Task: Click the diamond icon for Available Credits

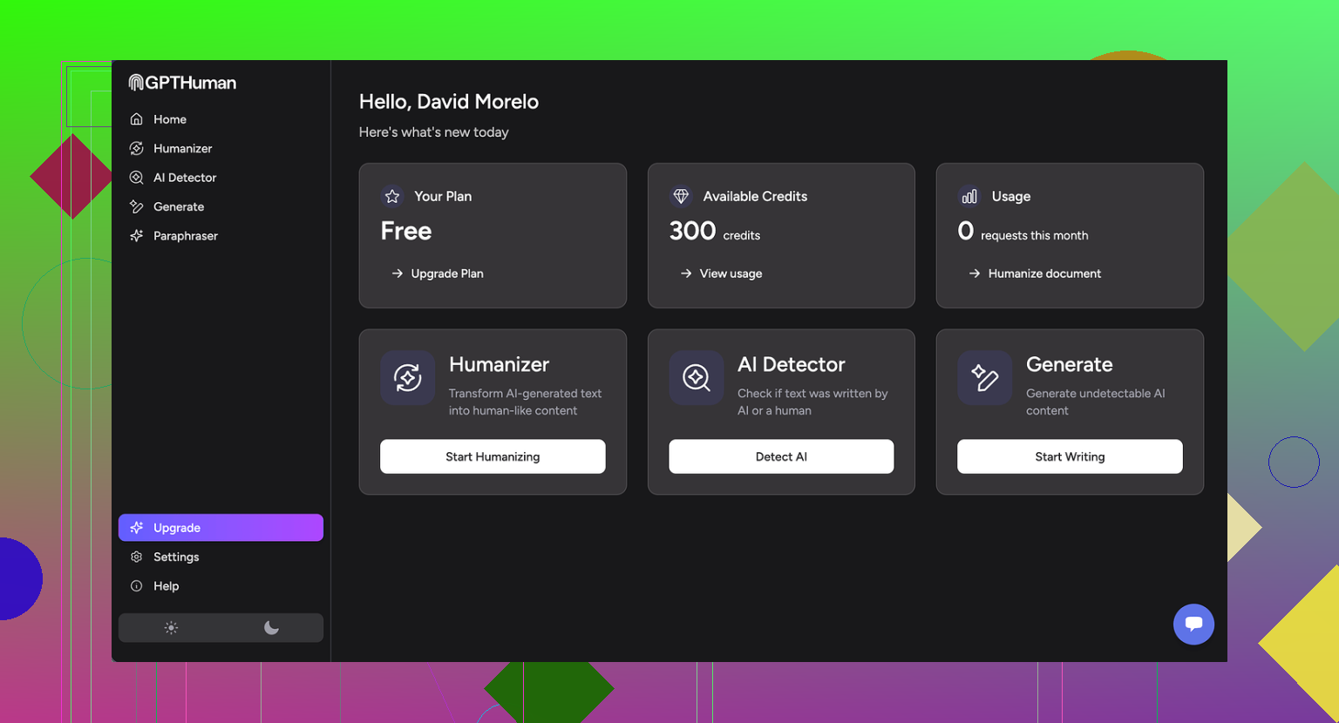Action: [681, 197]
